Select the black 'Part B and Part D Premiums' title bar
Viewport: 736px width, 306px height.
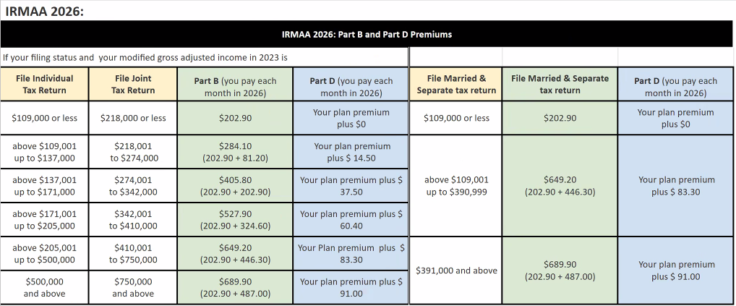point(367,34)
